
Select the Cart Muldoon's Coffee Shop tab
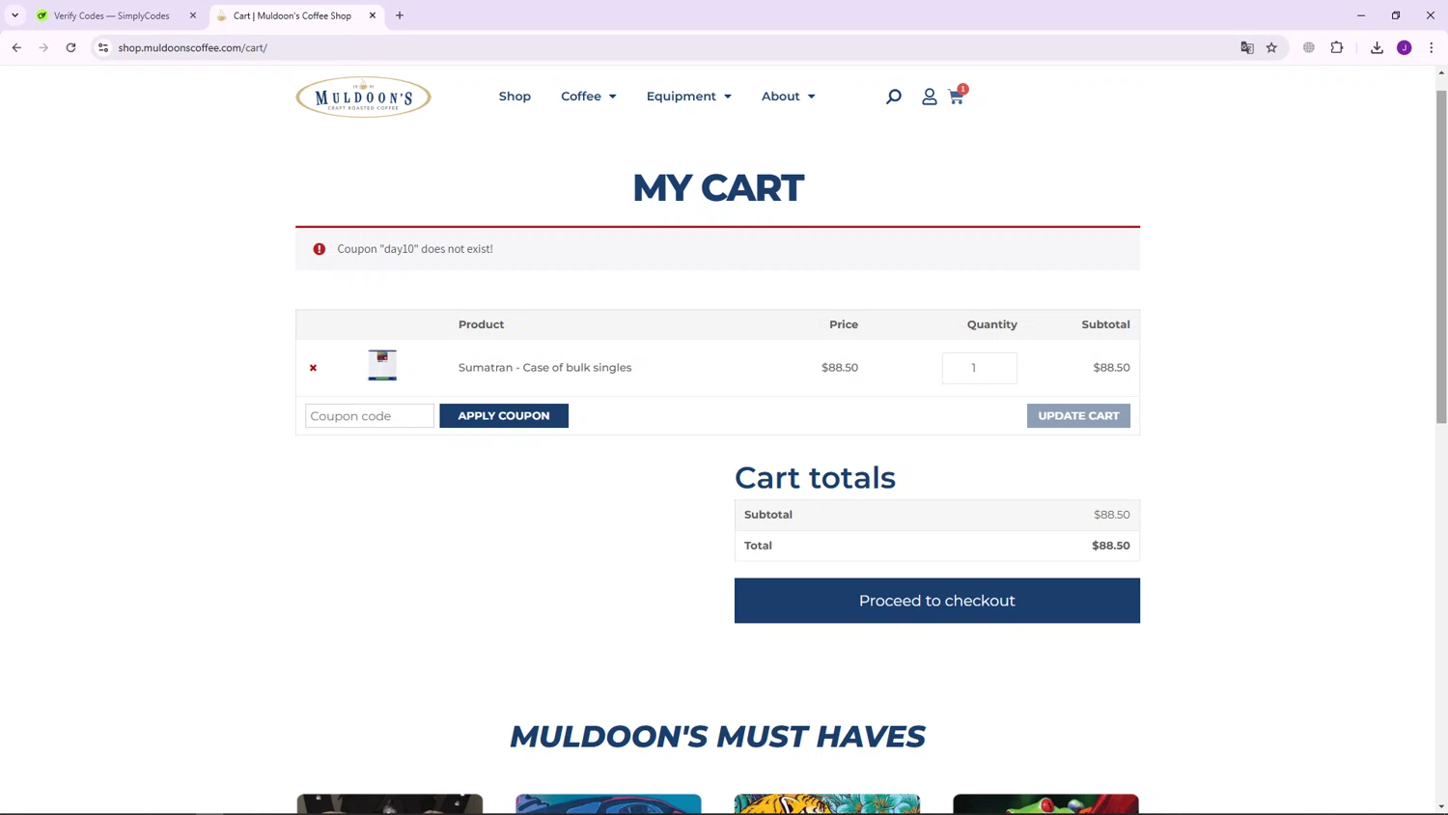pyautogui.click(x=292, y=15)
